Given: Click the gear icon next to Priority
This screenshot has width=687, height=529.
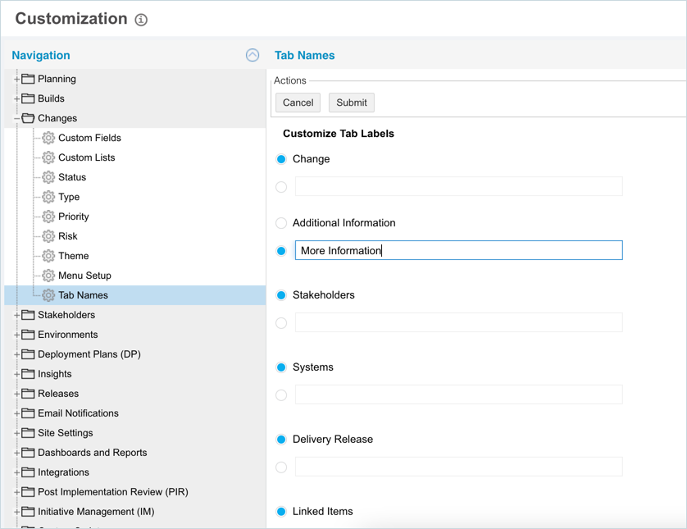Looking at the screenshot, I should [x=48, y=217].
